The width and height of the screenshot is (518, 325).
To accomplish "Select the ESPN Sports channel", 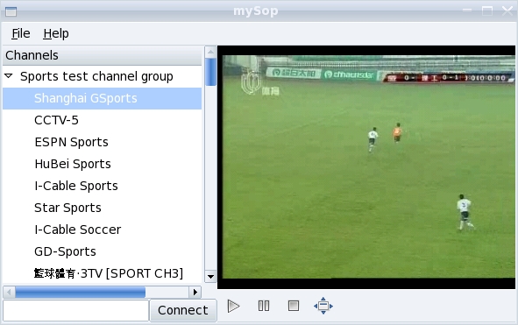I will click(102, 142).
